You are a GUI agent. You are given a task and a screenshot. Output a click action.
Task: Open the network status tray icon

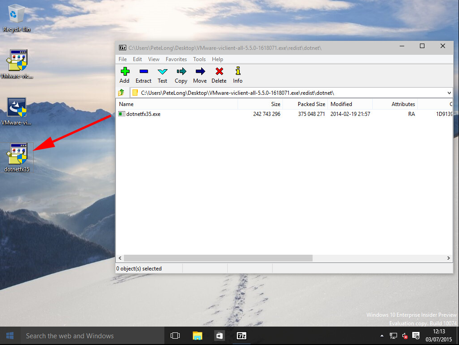[x=393, y=336]
